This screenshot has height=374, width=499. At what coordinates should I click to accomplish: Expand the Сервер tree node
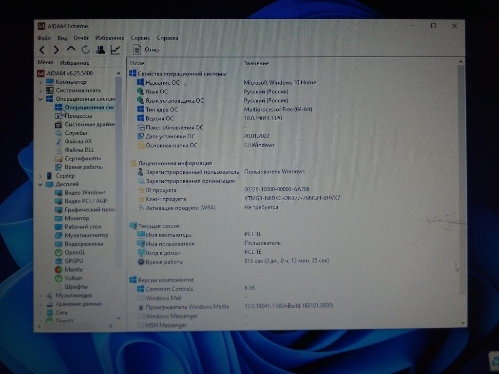(x=40, y=176)
